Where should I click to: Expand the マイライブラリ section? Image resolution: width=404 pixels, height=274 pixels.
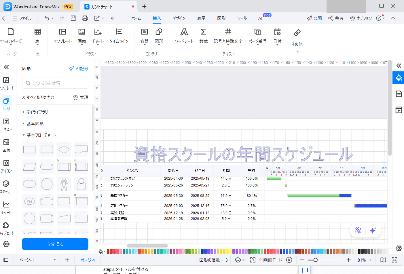point(37,112)
